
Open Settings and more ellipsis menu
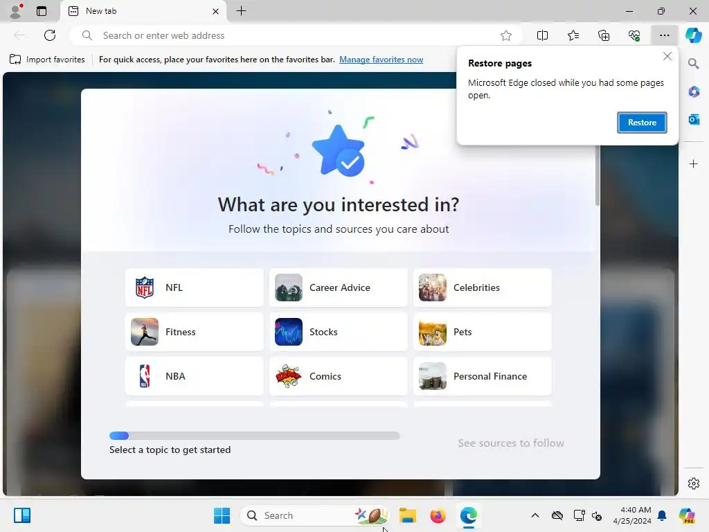click(x=664, y=35)
